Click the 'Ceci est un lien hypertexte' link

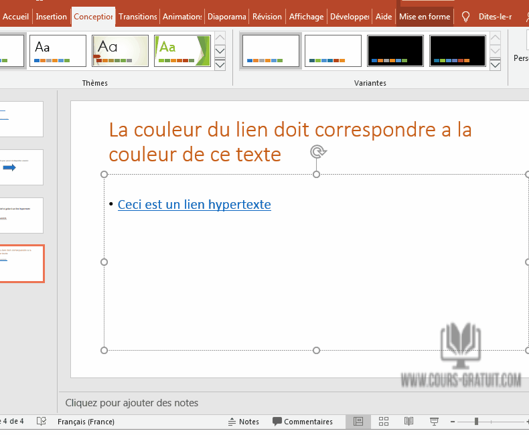click(194, 204)
